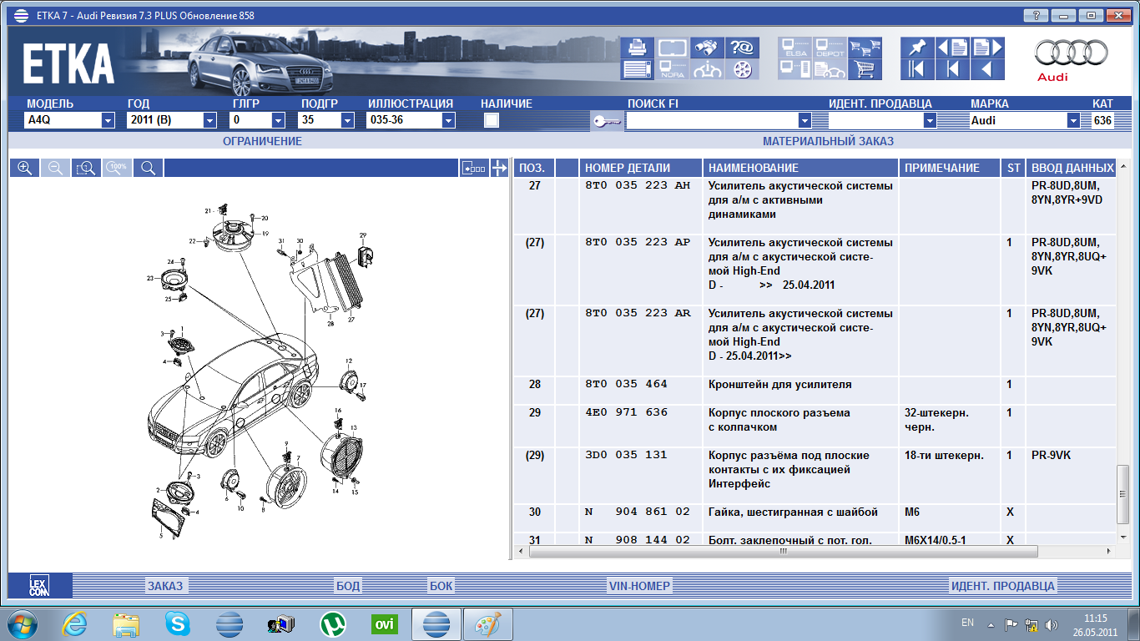This screenshot has height=641, width=1140.
Task: Select part number 8T0 035 223 AP
Action: 638,242
